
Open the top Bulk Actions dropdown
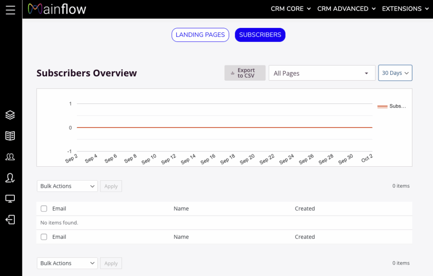[x=67, y=186]
